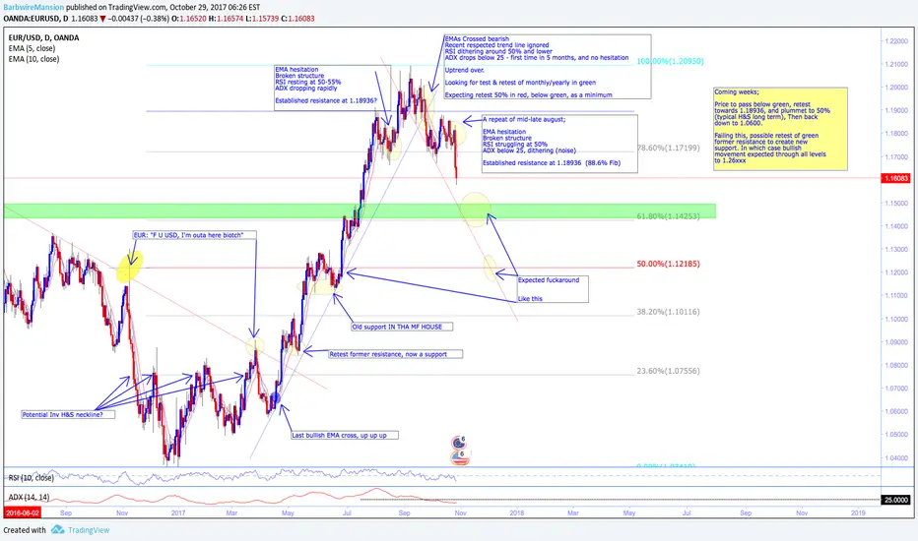Click the red 1.16083 current price tag
918x541 pixels.
895,178
